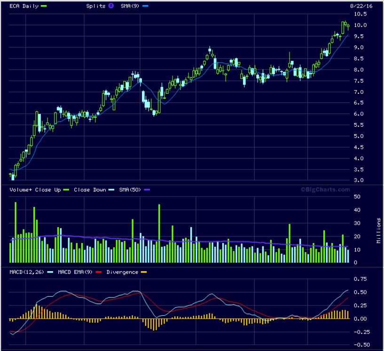The width and height of the screenshot is (384, 351).
Task: Click the '8/22/16' date label
Action: (361, 6)
